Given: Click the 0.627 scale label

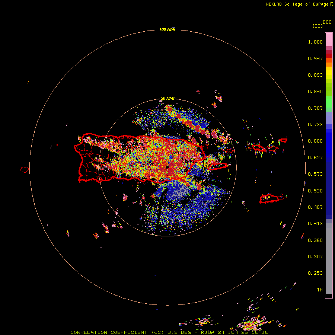Looking at the screenshot, I should [x=315, y=158].
